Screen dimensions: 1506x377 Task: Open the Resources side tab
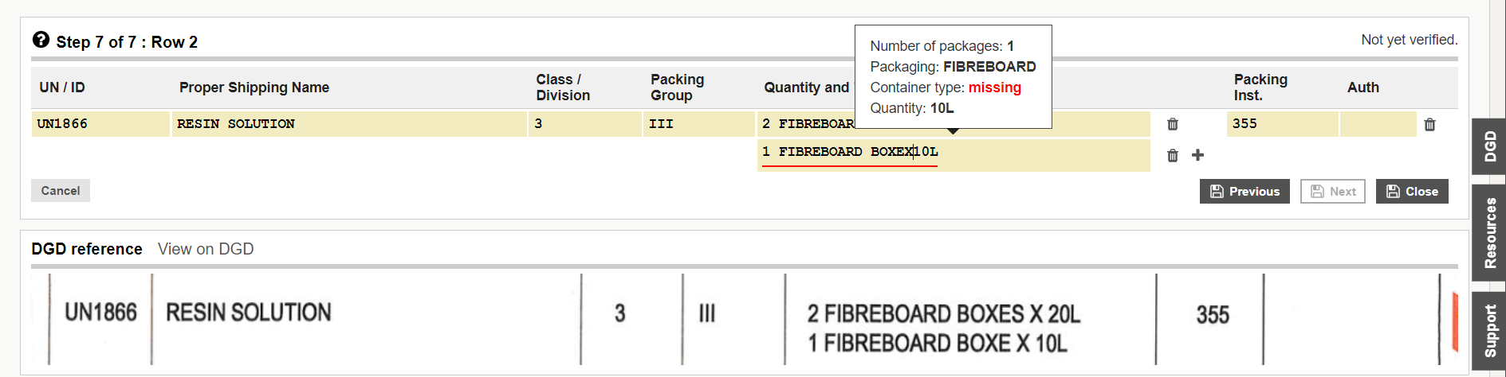tap(1488, 233)
